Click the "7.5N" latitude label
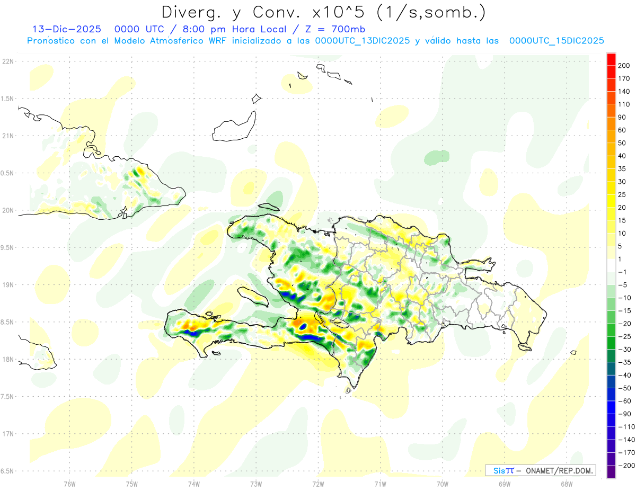The width and height of the screenshot is (636, 491). (7, 396)
